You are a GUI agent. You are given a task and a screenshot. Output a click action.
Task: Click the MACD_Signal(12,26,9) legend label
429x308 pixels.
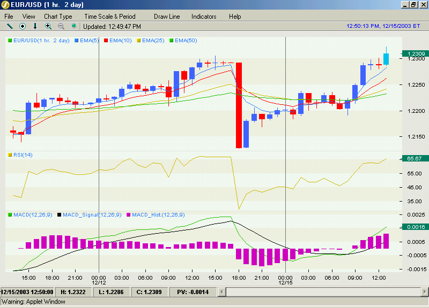tap(92, 215)
